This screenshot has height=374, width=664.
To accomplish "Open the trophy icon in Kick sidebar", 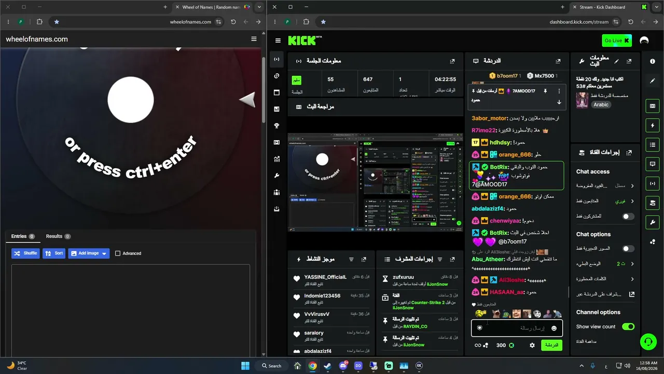I will click(x=276, y=126).
